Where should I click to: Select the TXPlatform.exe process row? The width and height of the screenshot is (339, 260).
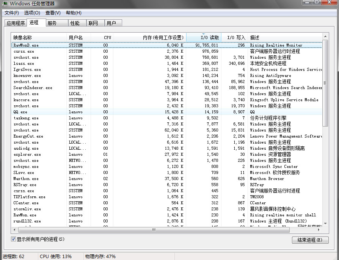click(x=166, y=197)
